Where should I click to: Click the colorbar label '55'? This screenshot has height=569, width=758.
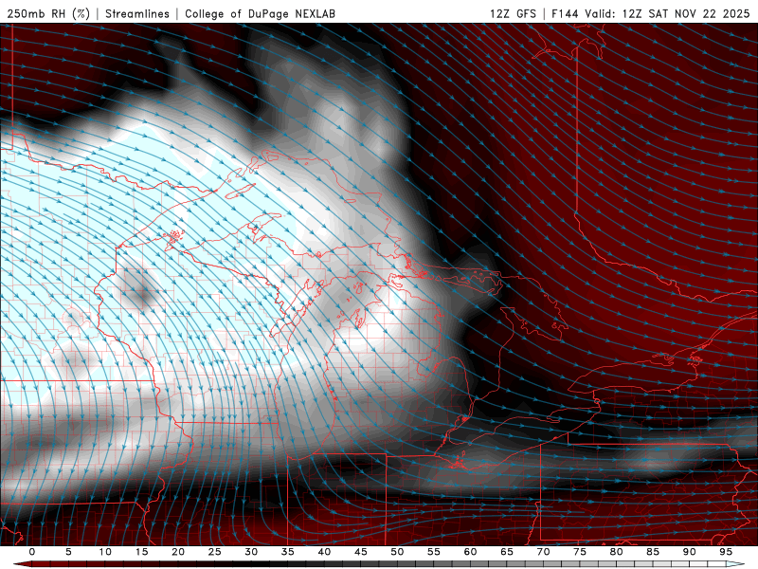434,552
